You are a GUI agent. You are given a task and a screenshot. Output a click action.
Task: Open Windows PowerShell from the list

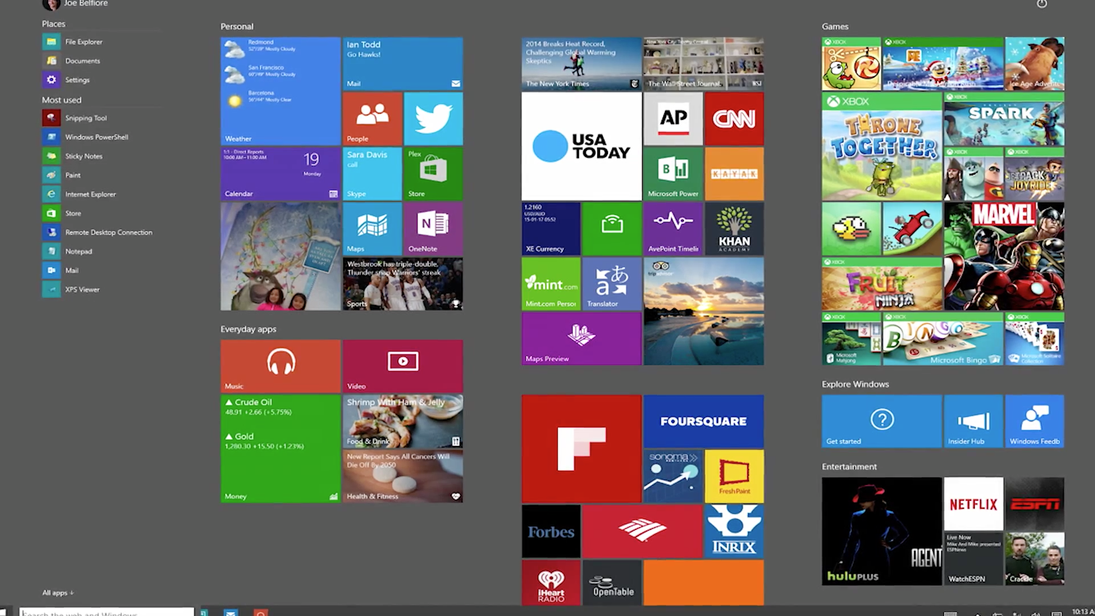click(x=96, y=137)
